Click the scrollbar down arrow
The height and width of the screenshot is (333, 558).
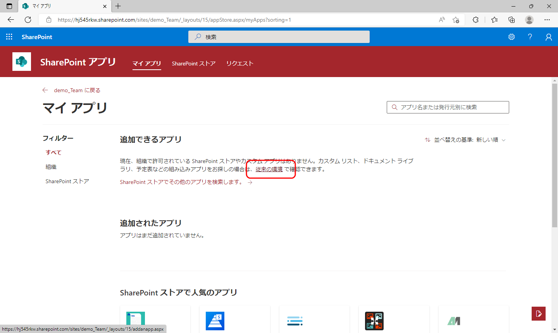555,330
